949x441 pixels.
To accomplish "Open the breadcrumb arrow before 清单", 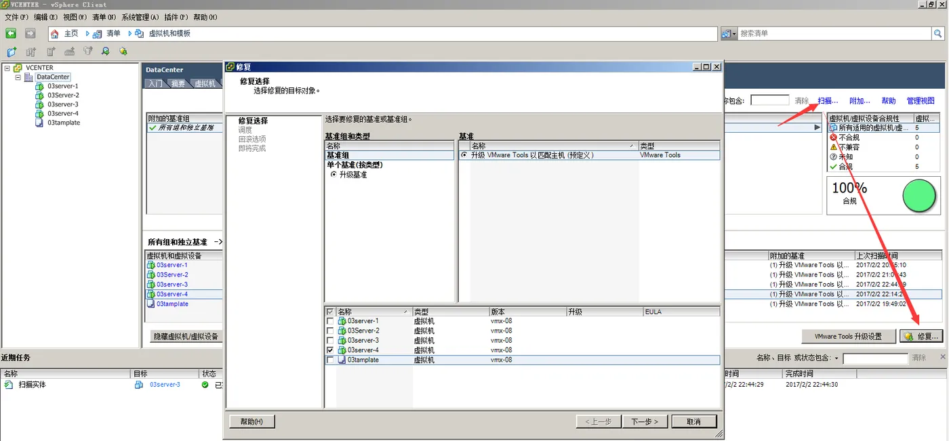I will click(x=87, y=33).
